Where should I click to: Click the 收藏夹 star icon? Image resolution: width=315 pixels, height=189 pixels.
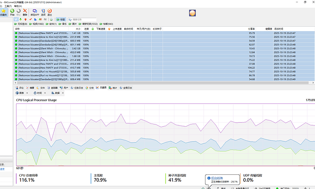(x=3, y=12)
